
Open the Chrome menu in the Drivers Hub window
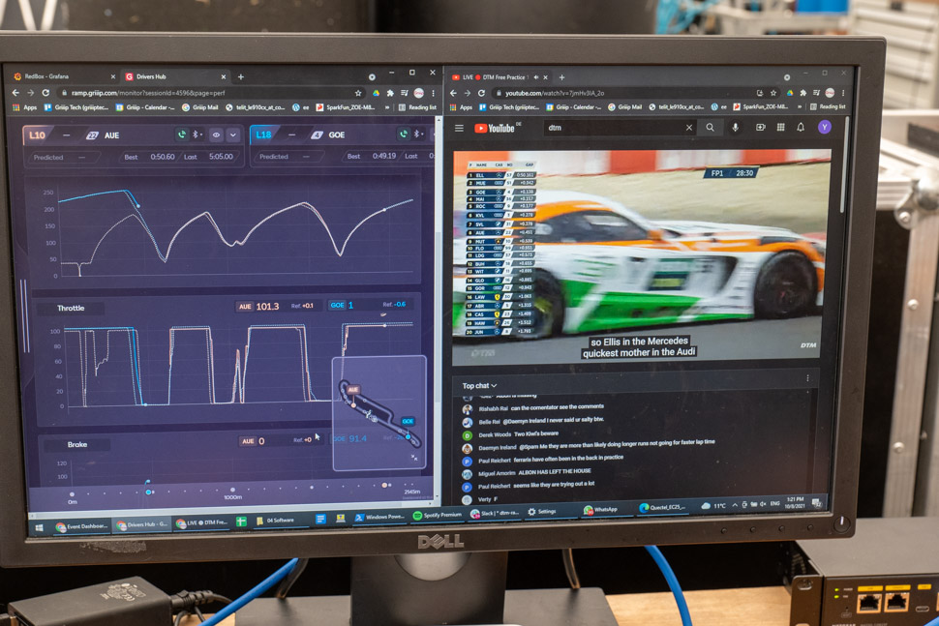pos(433,93)
